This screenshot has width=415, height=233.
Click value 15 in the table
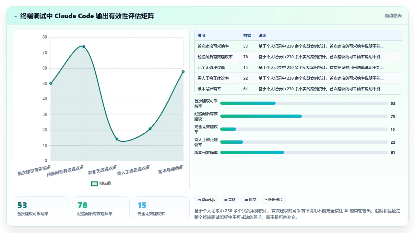(245, 68)
